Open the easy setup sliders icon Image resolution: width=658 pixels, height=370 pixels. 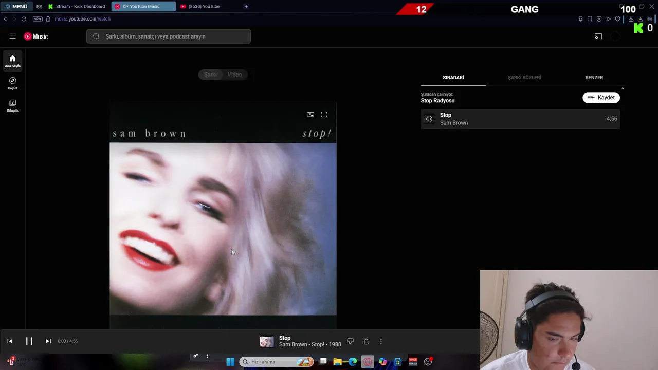tap(649, 19)
